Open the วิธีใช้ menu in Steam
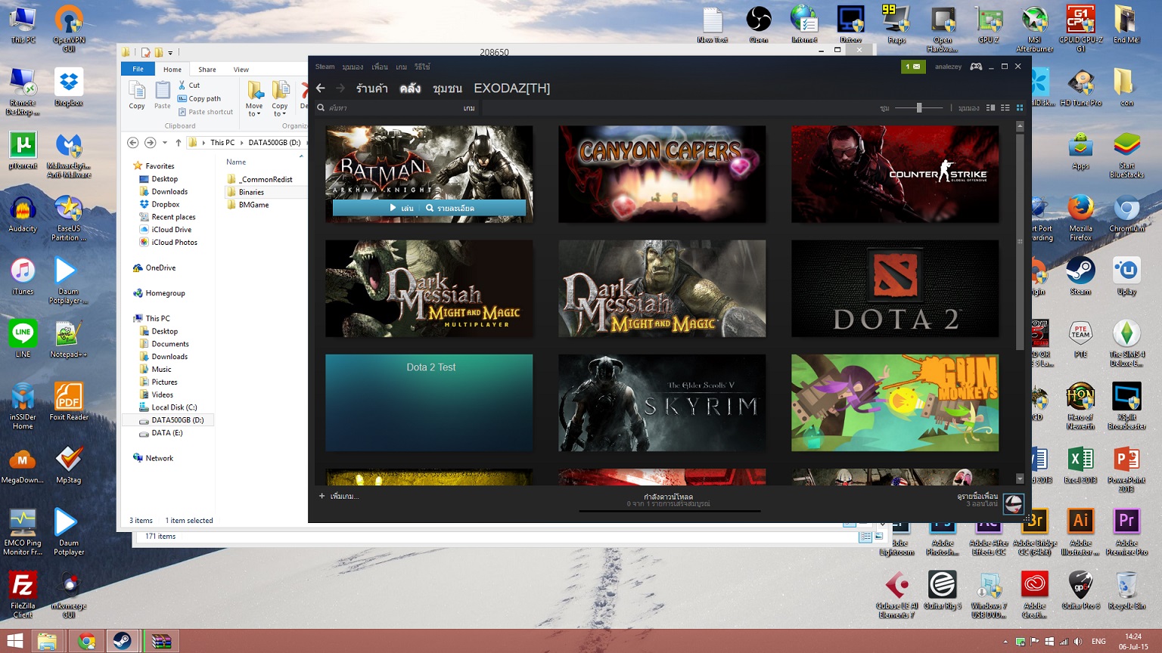The image size is (1162, 653). [422, 67]
